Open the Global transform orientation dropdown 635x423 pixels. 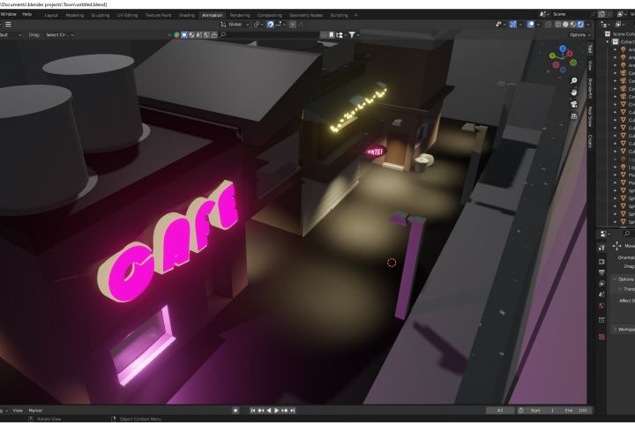235,25
